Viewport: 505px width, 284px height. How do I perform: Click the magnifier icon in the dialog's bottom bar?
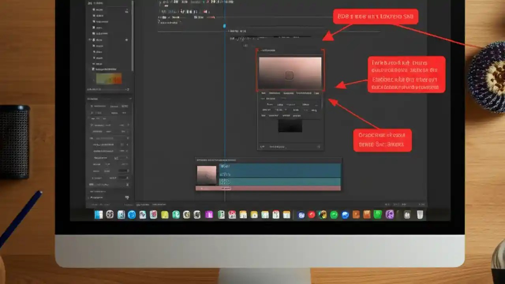262,146
